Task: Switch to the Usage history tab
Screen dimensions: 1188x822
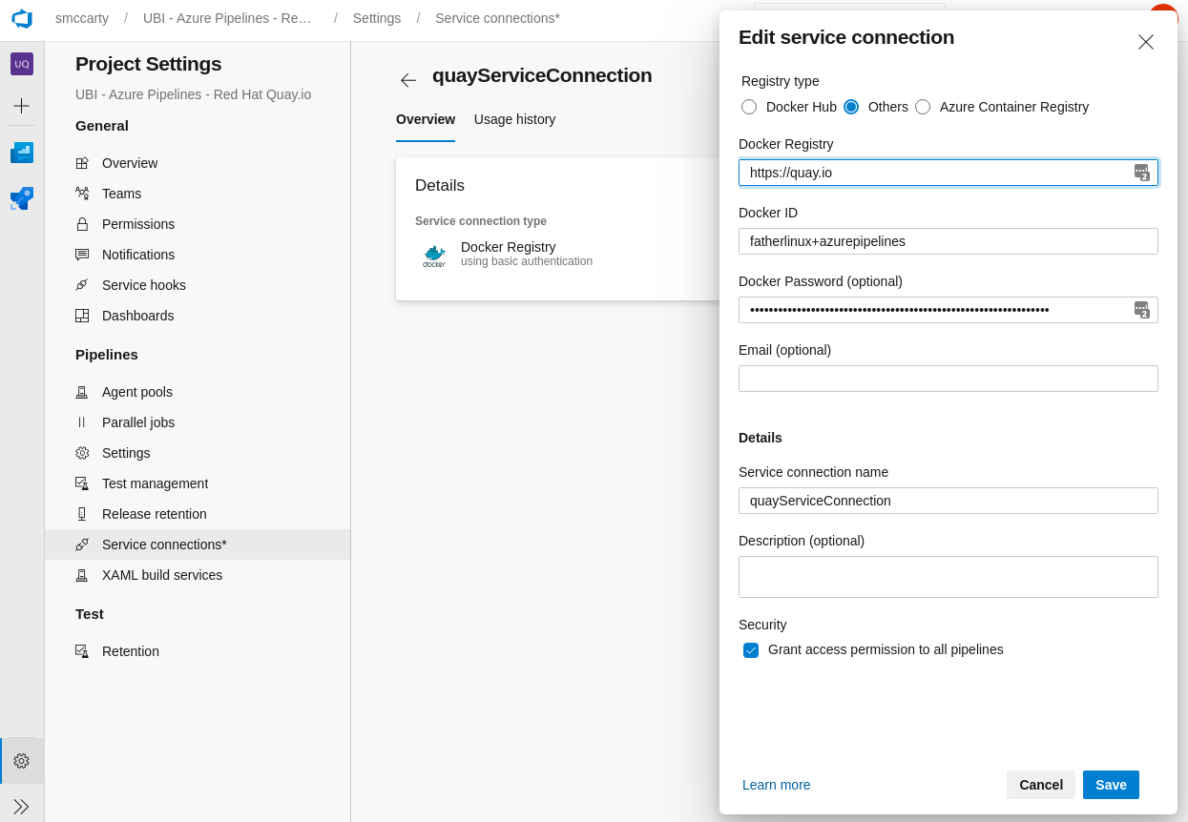Action: 514,119
